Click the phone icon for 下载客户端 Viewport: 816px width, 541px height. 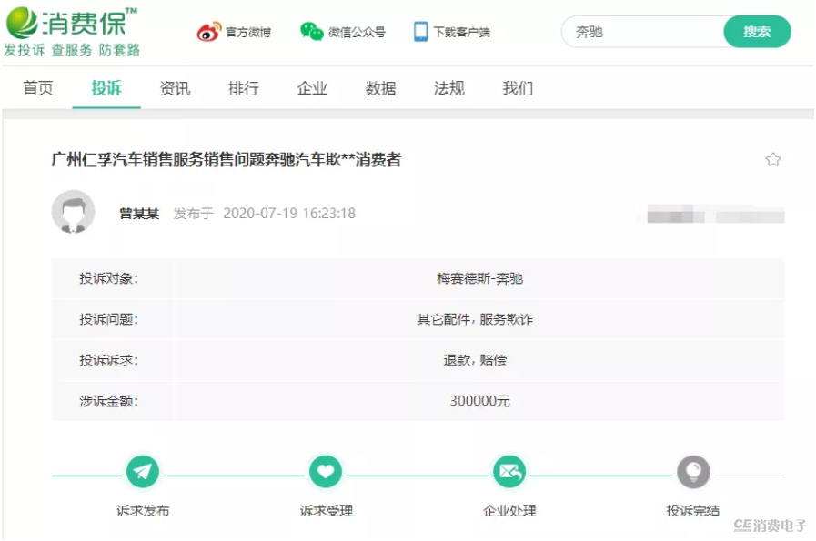[420, 32]
